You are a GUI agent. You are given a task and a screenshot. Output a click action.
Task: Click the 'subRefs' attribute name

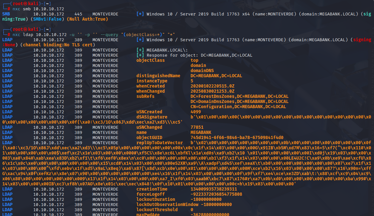coord(145,97)
